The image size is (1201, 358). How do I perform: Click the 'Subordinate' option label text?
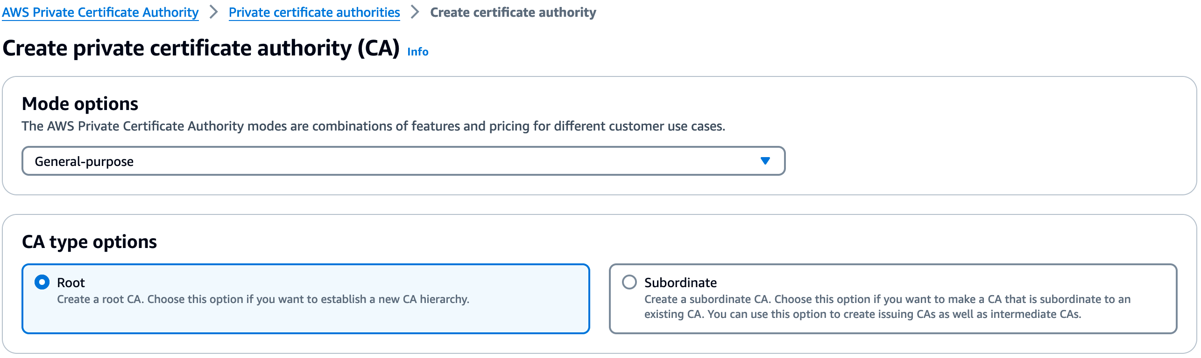click(x=680, y=282)
